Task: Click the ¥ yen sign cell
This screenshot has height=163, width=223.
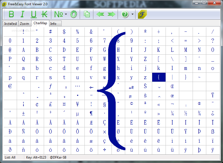Action: tap(77, 104)
